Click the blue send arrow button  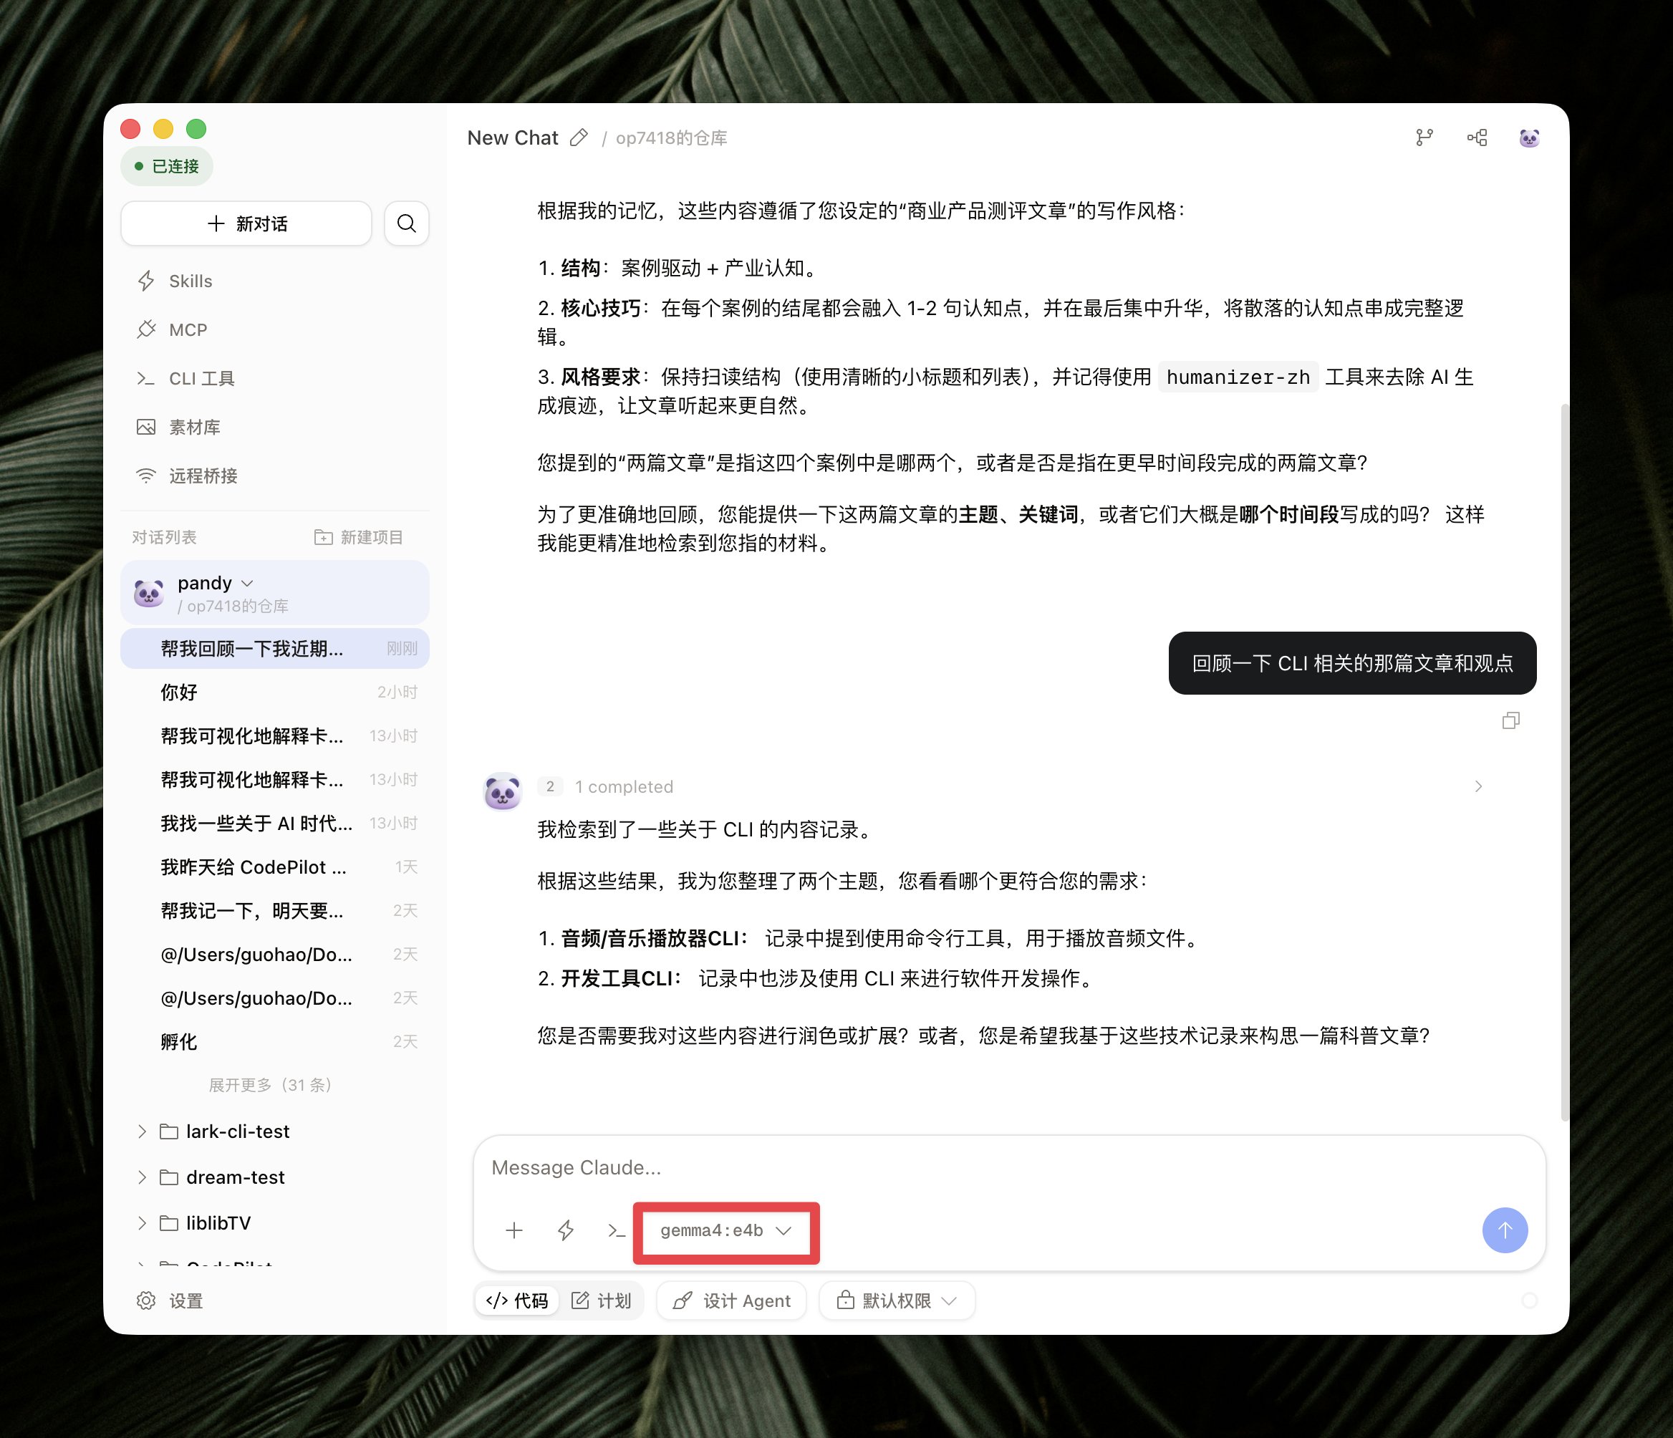1504,1230
